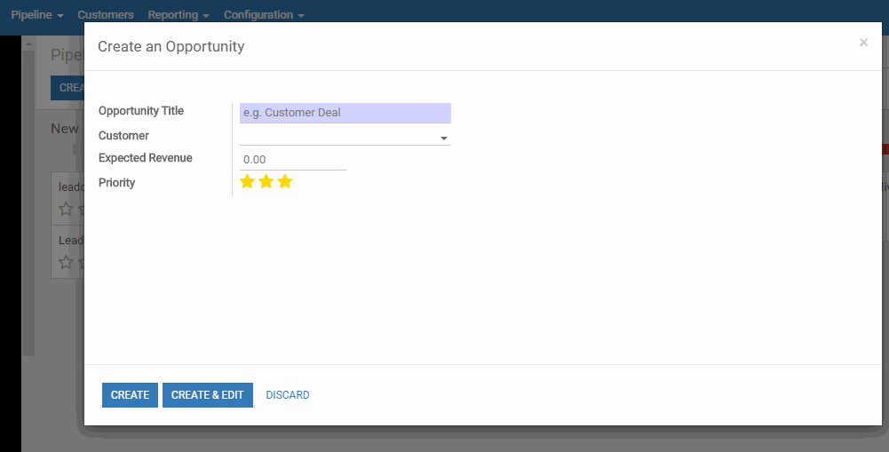Screen dimensions: 889x452
Task: Set priority to second star
Action: click(x=266, y=181)
